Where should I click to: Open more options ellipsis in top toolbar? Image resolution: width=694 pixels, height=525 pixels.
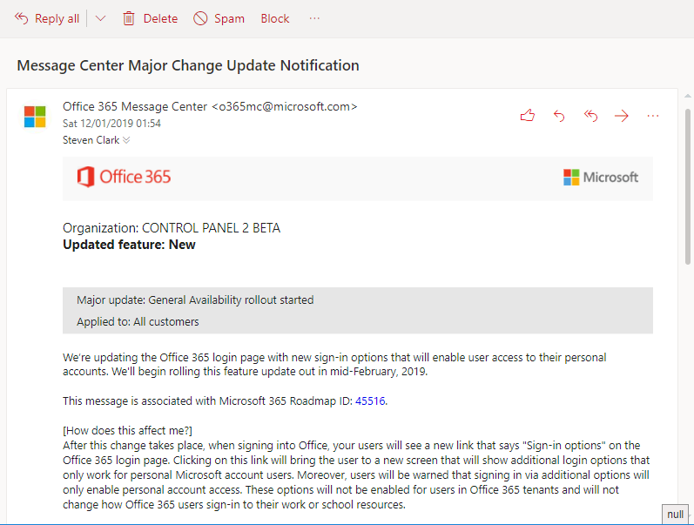(314, 18)
